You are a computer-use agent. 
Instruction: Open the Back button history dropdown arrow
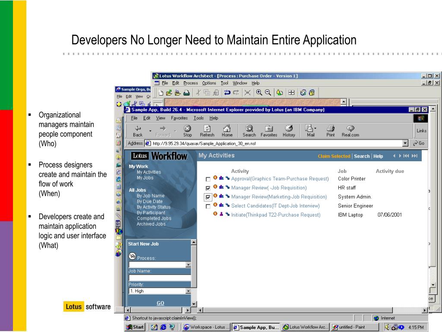[150, 131]
